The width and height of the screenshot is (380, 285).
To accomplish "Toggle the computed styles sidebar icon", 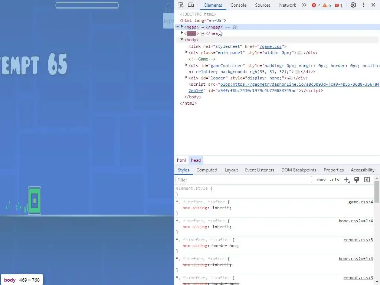I will [367, 180].
